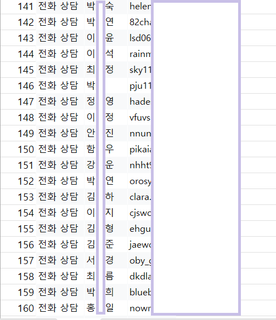
Task: Click the email cell starting with jaewo
Action: [x=139, y=244]
